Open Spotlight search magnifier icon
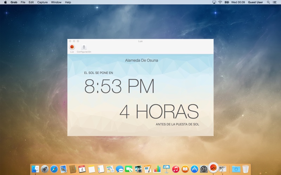Image resolution: width=281 pixels, height=175 pixels. tap(268, 2)
